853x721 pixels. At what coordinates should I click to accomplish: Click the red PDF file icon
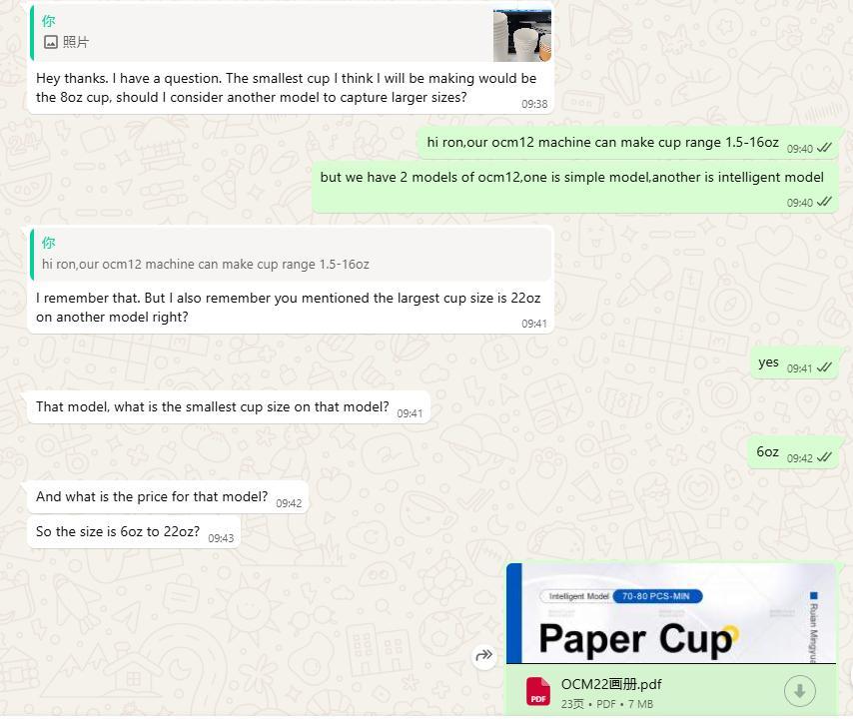(538, 692)
